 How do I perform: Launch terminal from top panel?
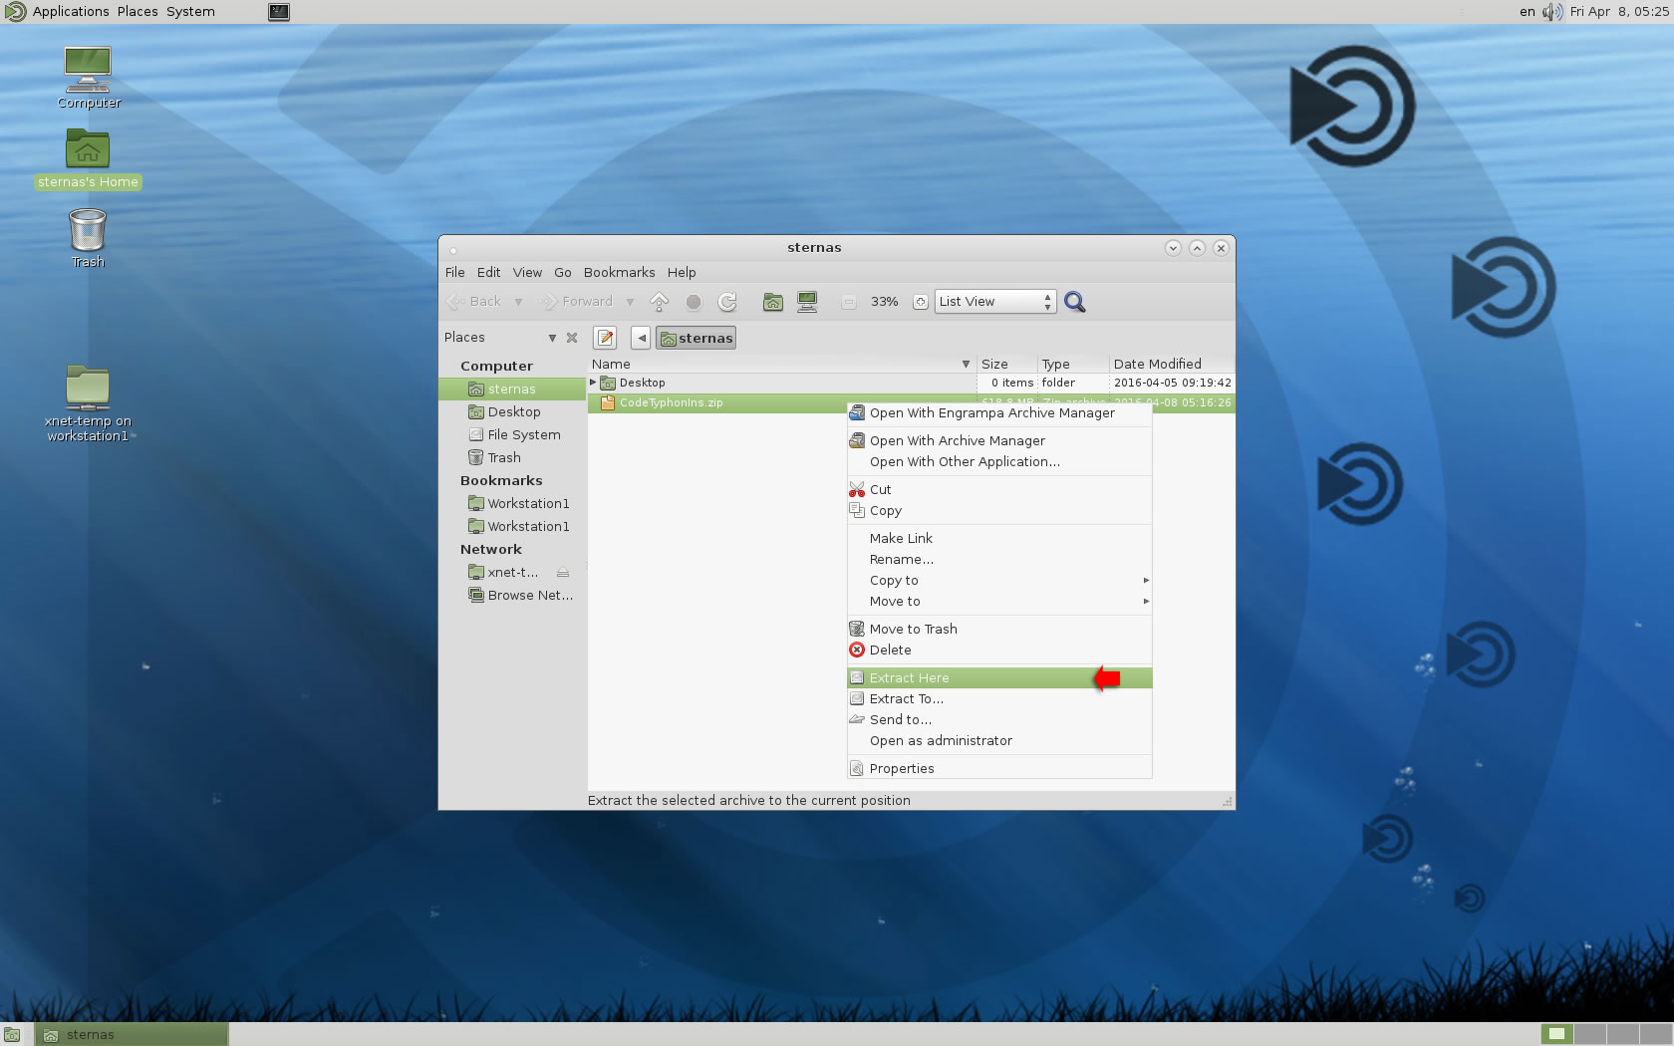coord(279,12)
